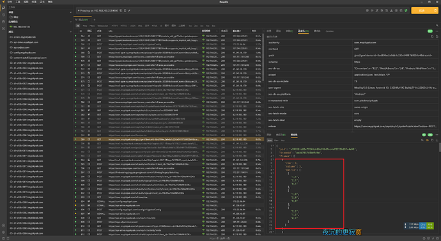Click the toolbox icon in left sidebar
This screenshot has width=441, height=241.
[3, 29]
